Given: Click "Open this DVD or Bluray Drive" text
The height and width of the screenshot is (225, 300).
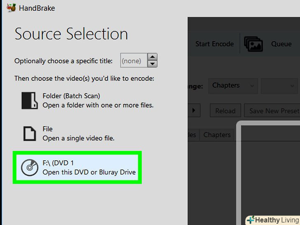Looking at the screenshot, I should pos(89,172).
